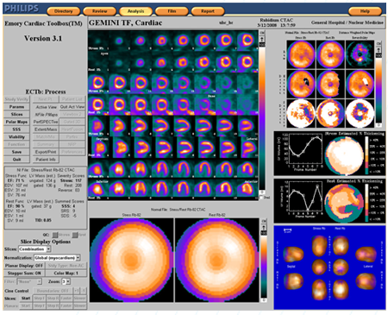388x315 pixels.
Task: Toggle Stagger Sum ON button
Action: (x=24, y=273)
